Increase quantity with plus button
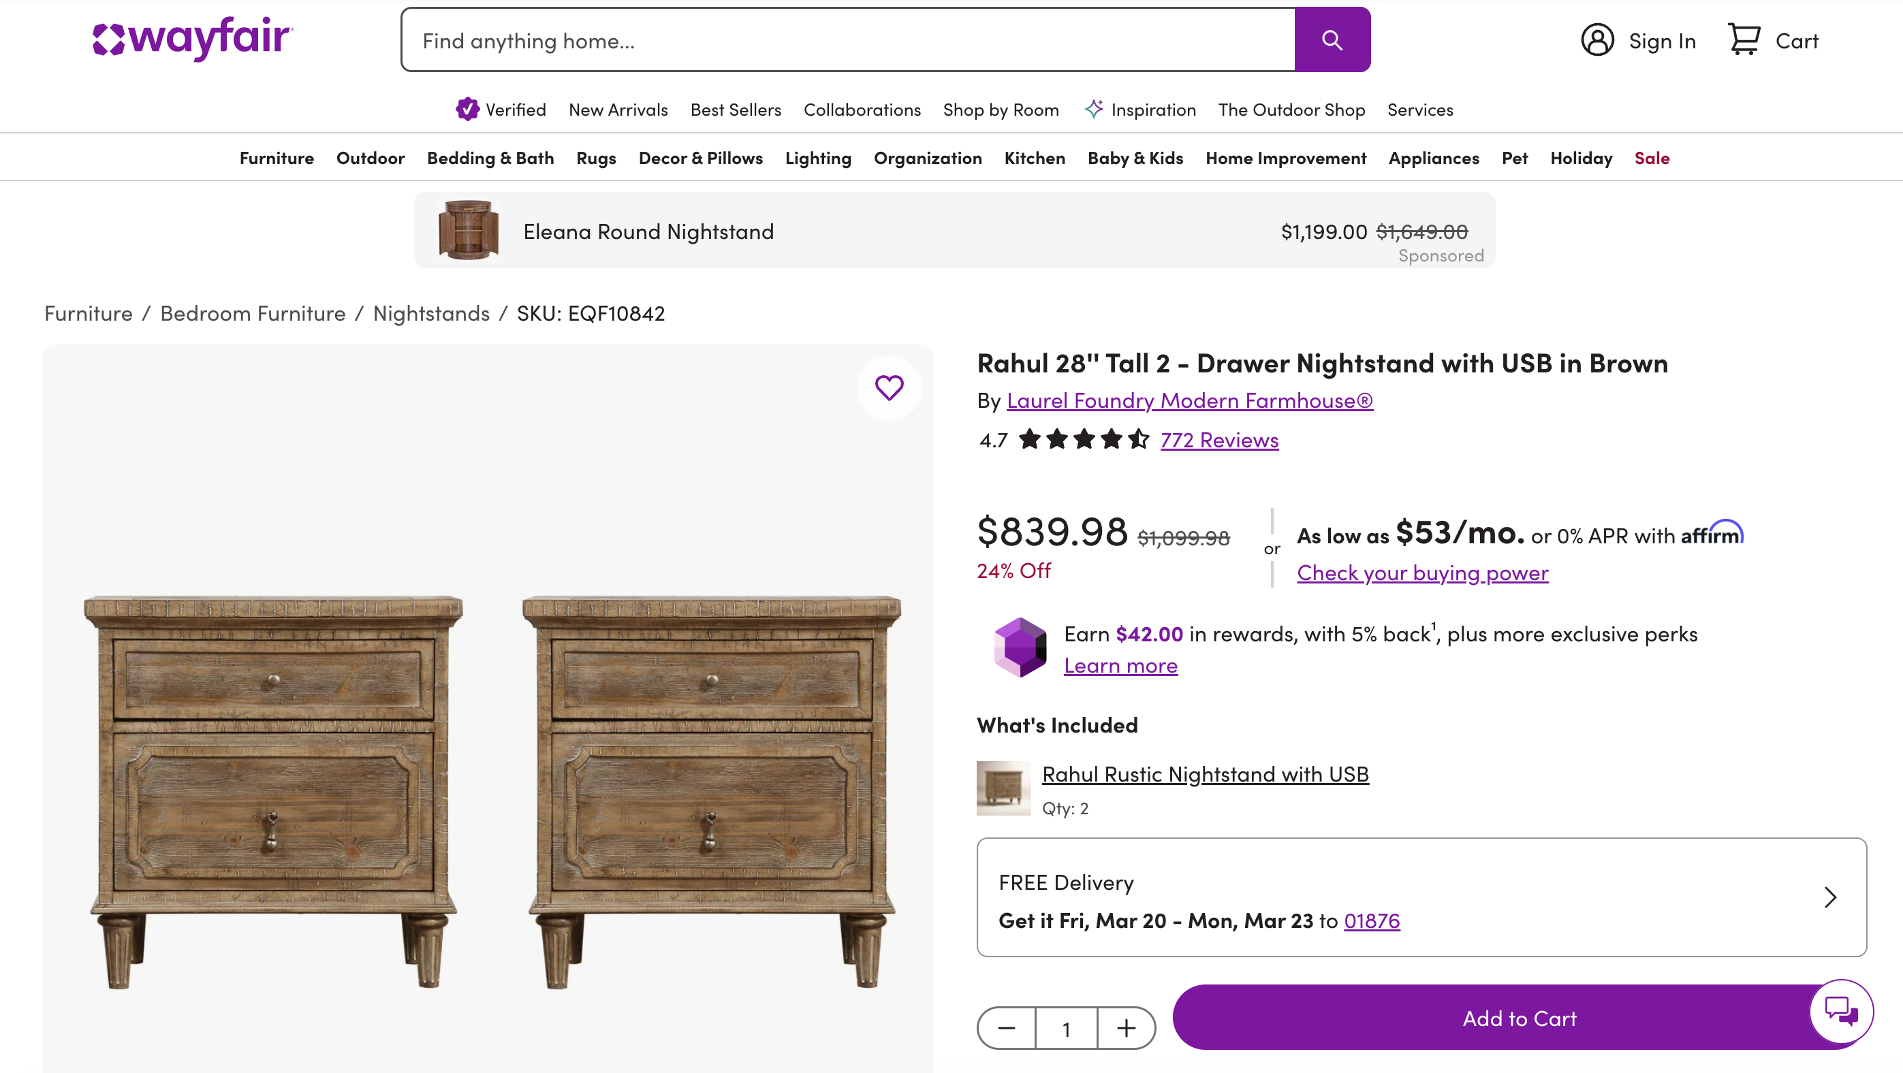Viewport: 1903px width, 1073px height. pyautogui.click(x=1126, y=1028)
